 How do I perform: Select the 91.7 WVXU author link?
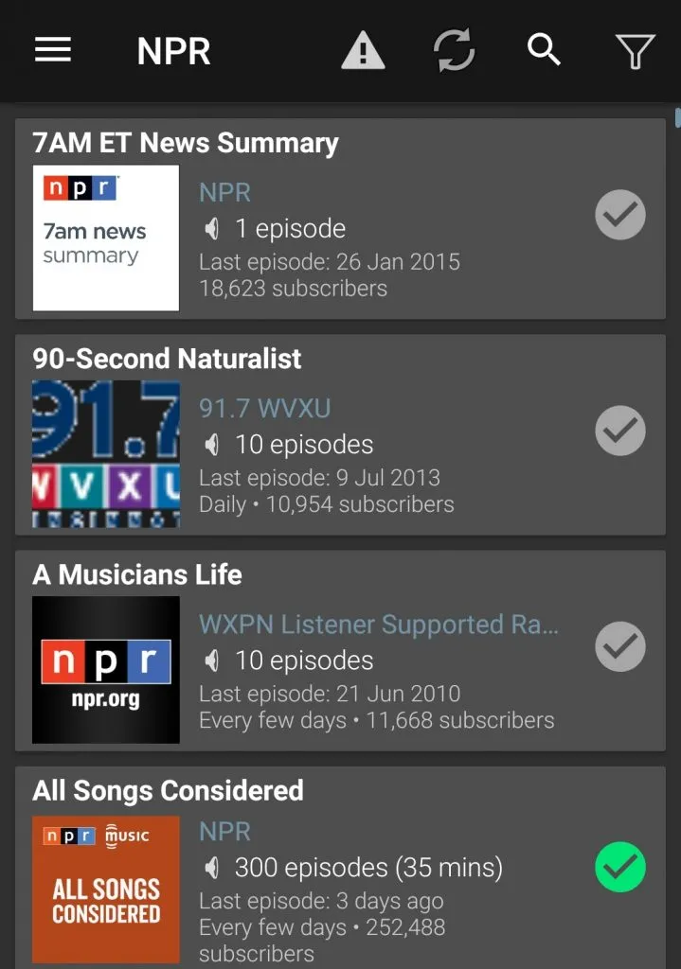click(x=265, y=409)
